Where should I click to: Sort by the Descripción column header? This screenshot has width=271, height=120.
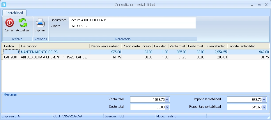[55, 46]
